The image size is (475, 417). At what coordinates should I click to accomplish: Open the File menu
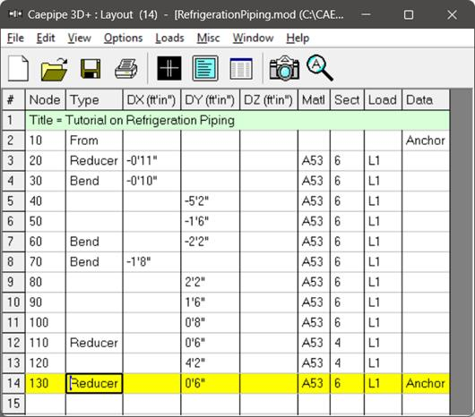[15, 38]
